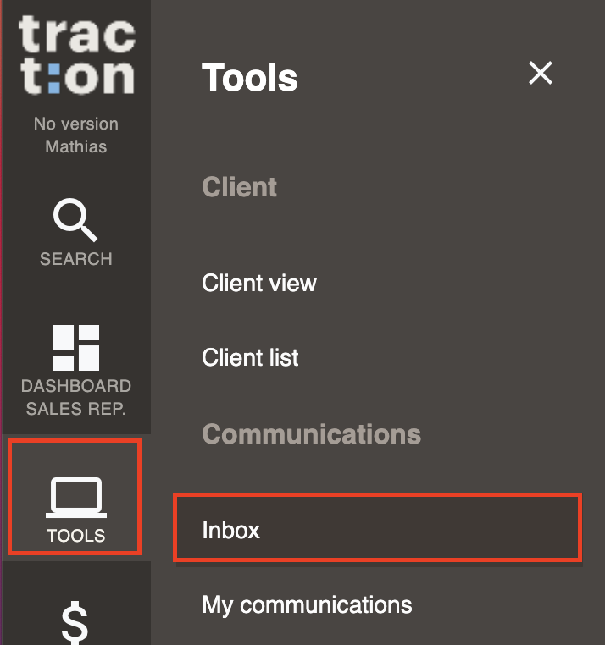Open Client list
This screenshot has width=605, height=645.
coord(250,357)
